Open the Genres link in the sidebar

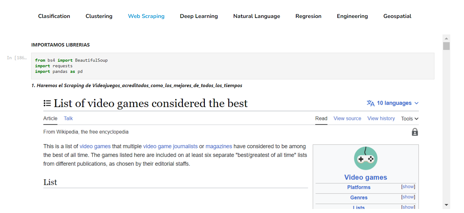click(x=359, y=197)
